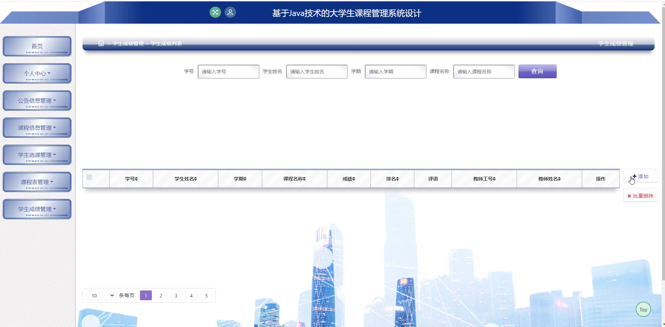Toggle the select-all checkbox in table header

tap(89, 177)
